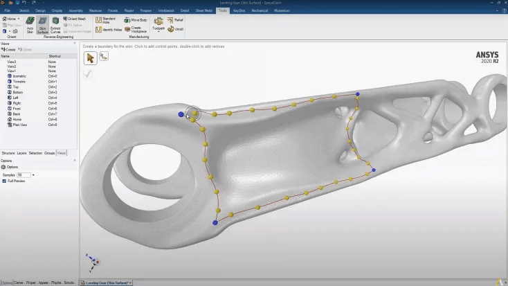The width and height of the screenshot is (508, 286).
Task: Switch to the Layers panel tab
Action: pyautogui.click(x=21, y=152)
